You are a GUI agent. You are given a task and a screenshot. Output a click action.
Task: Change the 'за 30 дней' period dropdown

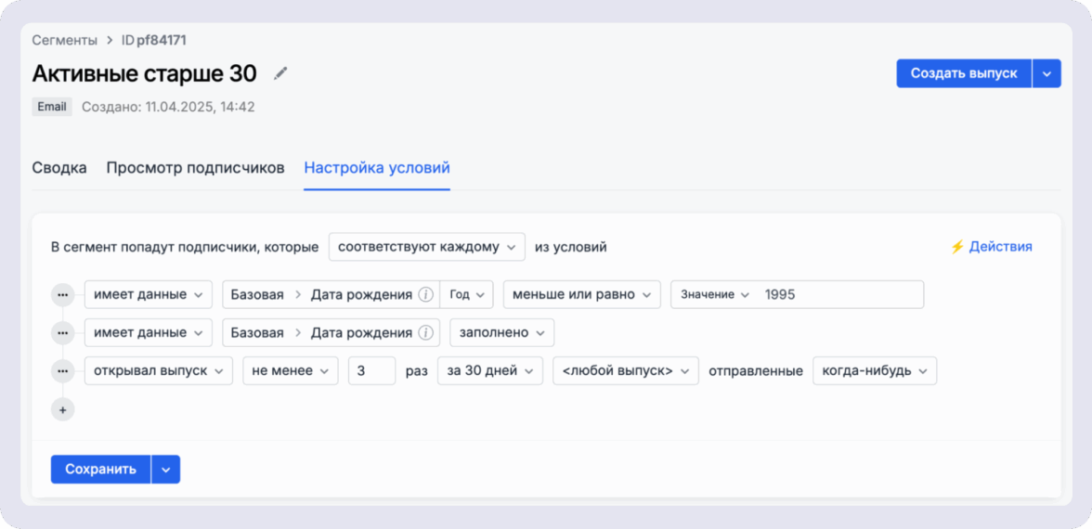(489, 371)
